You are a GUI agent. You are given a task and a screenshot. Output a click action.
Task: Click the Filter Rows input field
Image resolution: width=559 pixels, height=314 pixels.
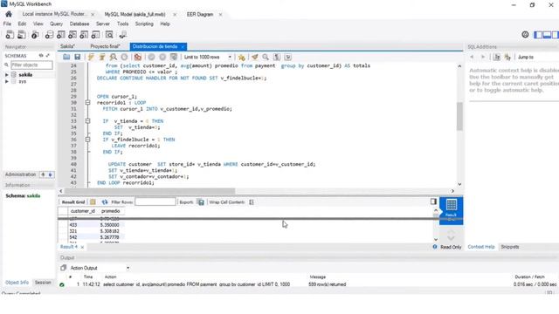(155, 201)
